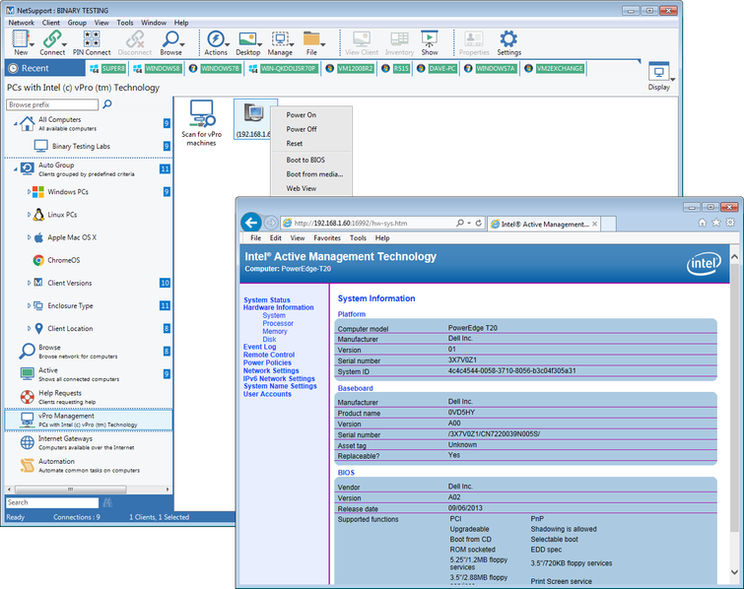This screenshot has width=744, height=589.
Task: Expand Enclosure Type group
Action: [x=29, y=305]
